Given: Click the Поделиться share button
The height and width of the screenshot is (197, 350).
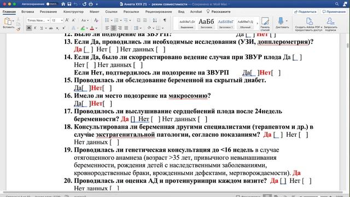Looking at the screenshot, I should tap(305, 11).
